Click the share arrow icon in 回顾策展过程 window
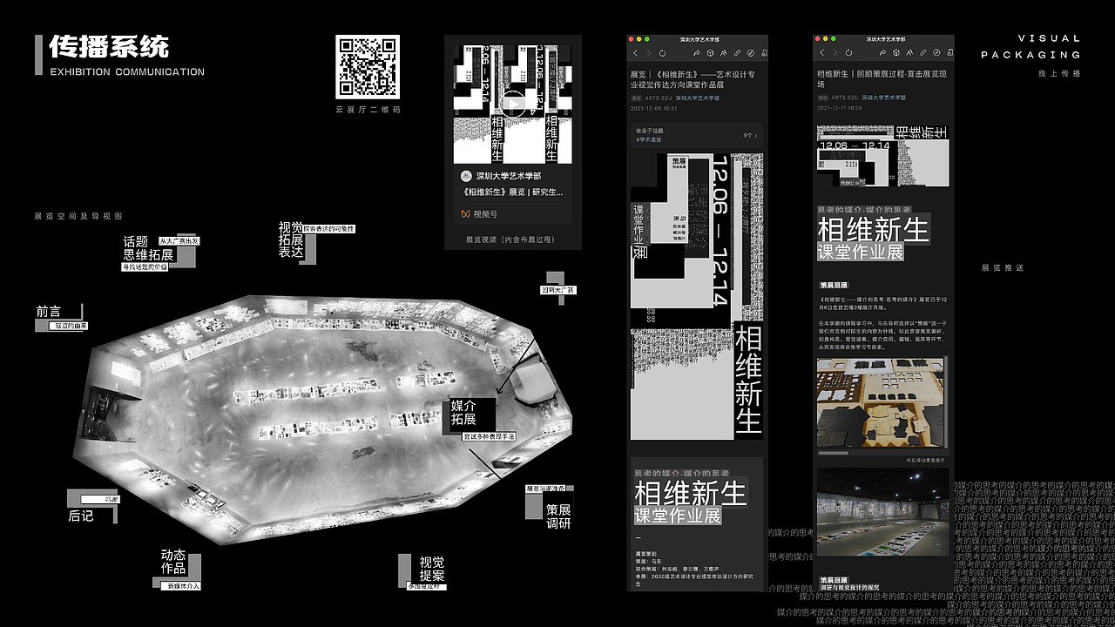1115x627 pixels. coord(882,53)
